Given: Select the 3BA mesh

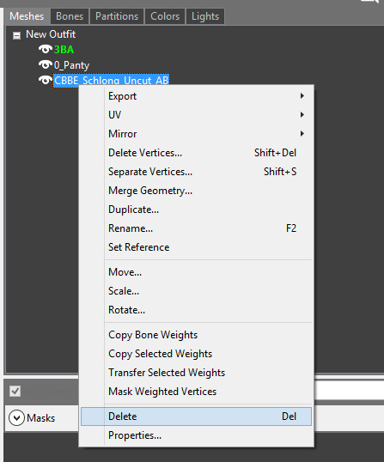Looking at the screenshot, I should pyautogui.click(x=64, y=50).
